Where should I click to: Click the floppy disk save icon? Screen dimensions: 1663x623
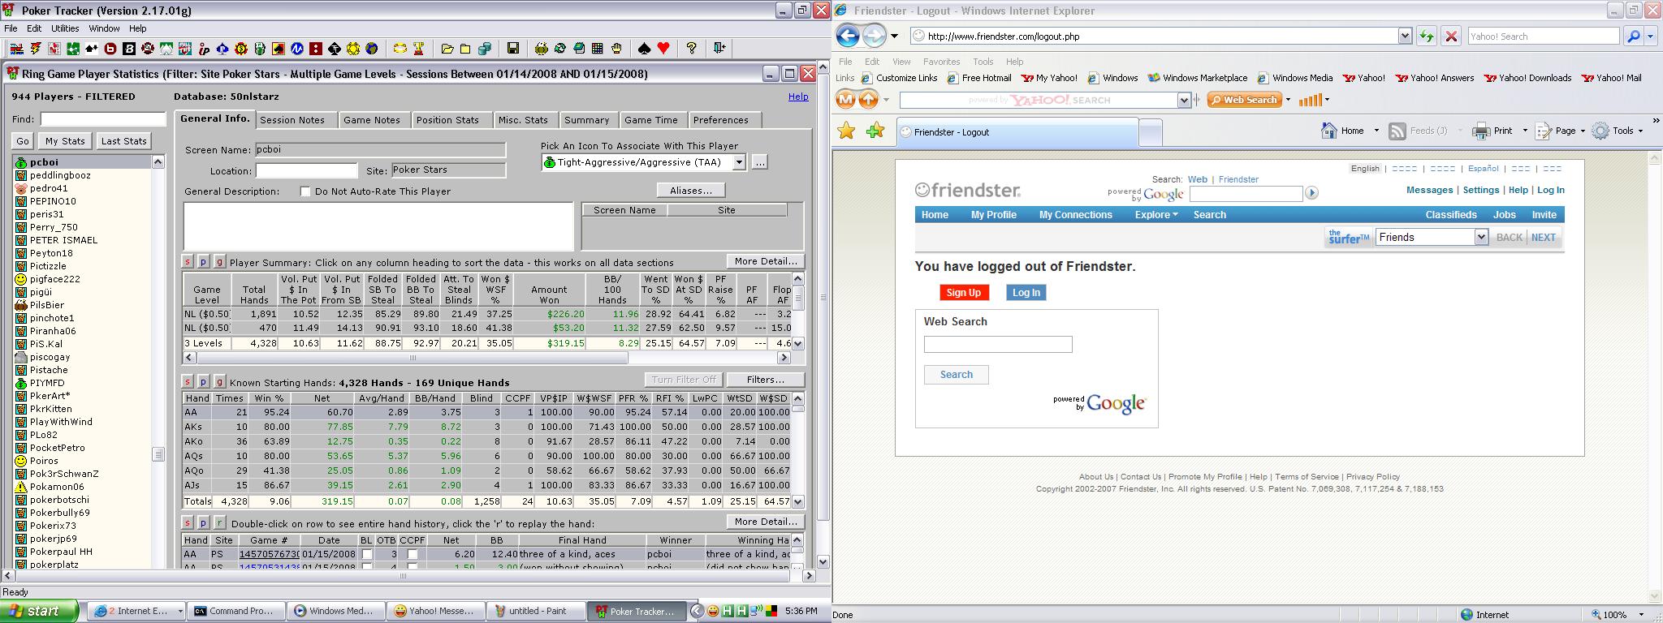tap(512, 49)
